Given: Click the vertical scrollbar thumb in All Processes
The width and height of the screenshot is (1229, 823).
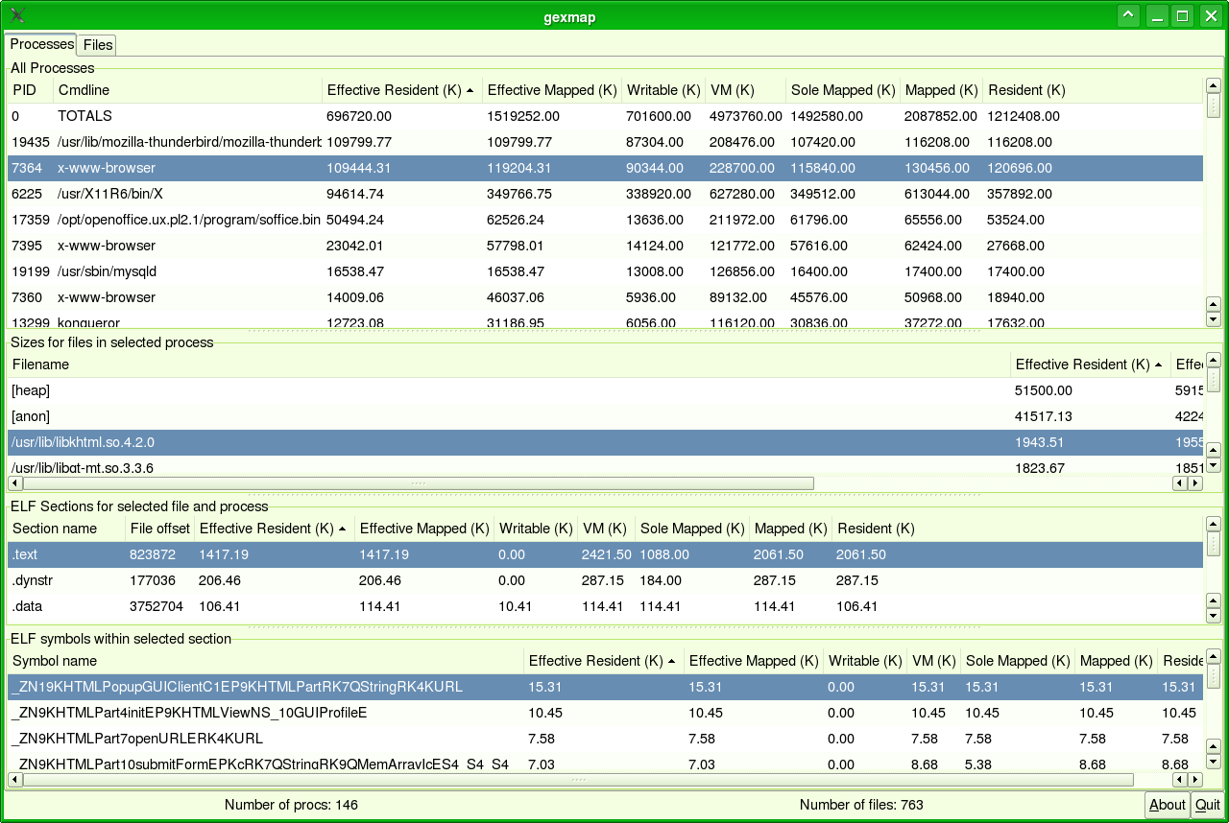Looking at the screenshot, I should (x=1213, y=106).
